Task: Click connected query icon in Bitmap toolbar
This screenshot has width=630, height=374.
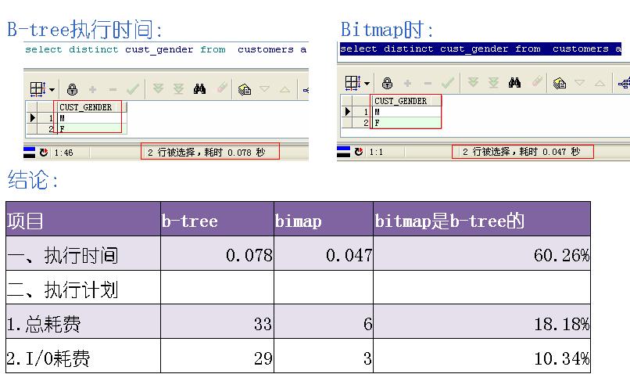Action: (x=625, y=84)
